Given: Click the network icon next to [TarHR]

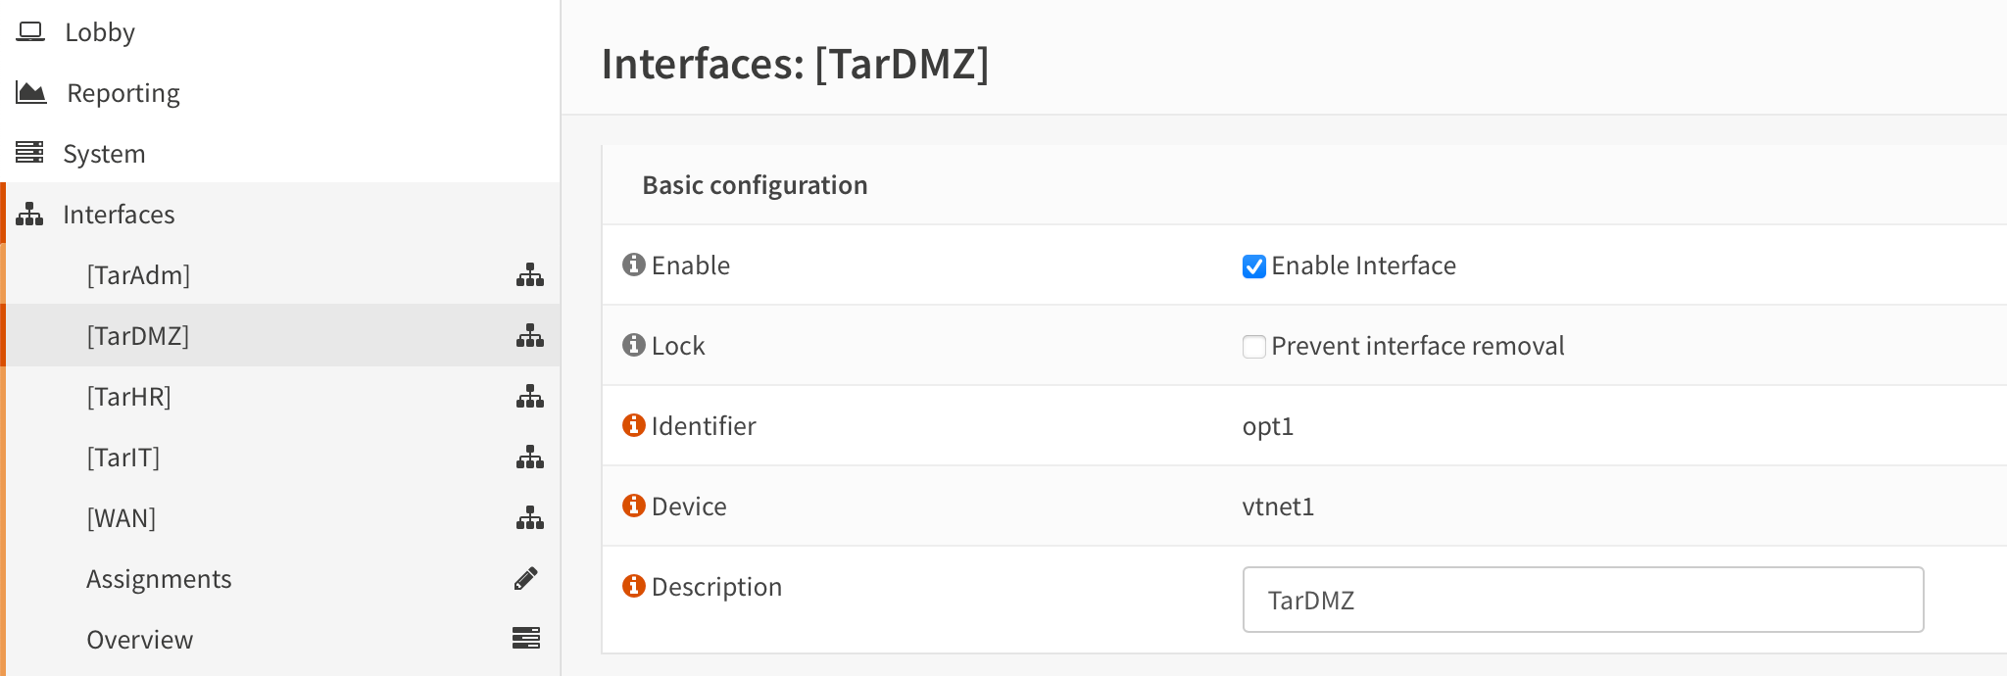Looking at the screenshot, I should [530, 397].
